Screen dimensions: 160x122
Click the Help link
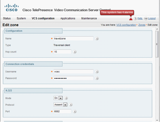(140, 18)
